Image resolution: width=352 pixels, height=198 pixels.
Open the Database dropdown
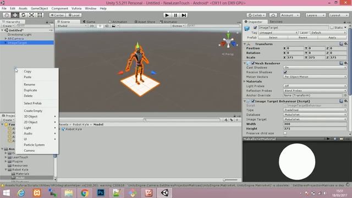[315, 115]
